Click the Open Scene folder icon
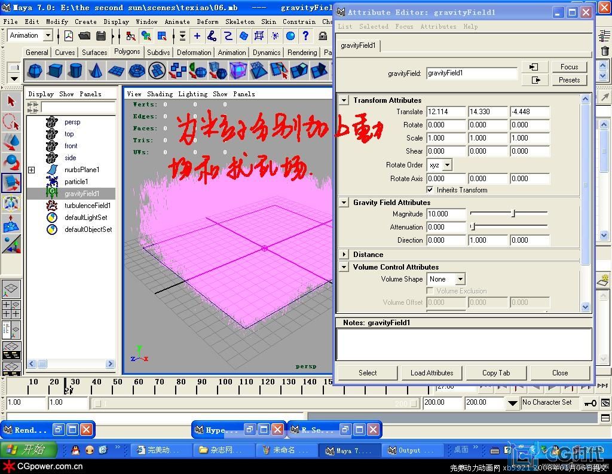The width and height of the screenshot is (612, 474). point(84,36)
